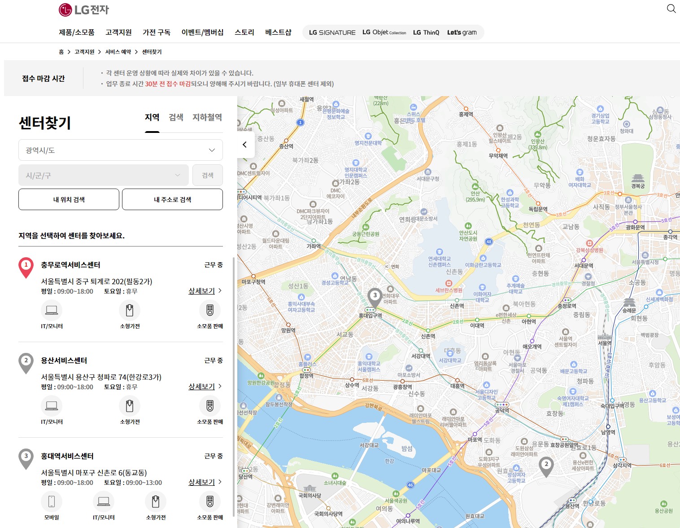This screenshot has height=528, width=680.
Task: Click the 소모품 판매 icon for 홍대역서비스센터
Action: (209, 502)
